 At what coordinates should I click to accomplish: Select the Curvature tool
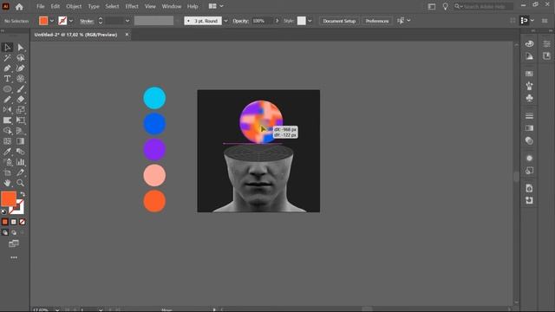pos(21,68)
